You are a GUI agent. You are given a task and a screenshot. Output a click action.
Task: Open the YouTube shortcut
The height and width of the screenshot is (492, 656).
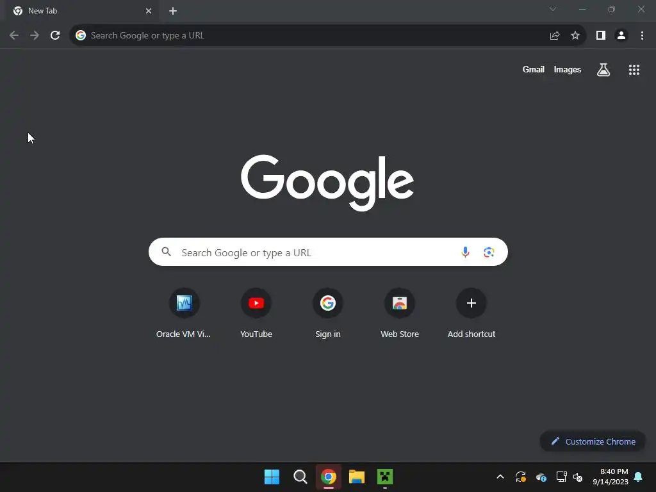(x=256, y=313)
